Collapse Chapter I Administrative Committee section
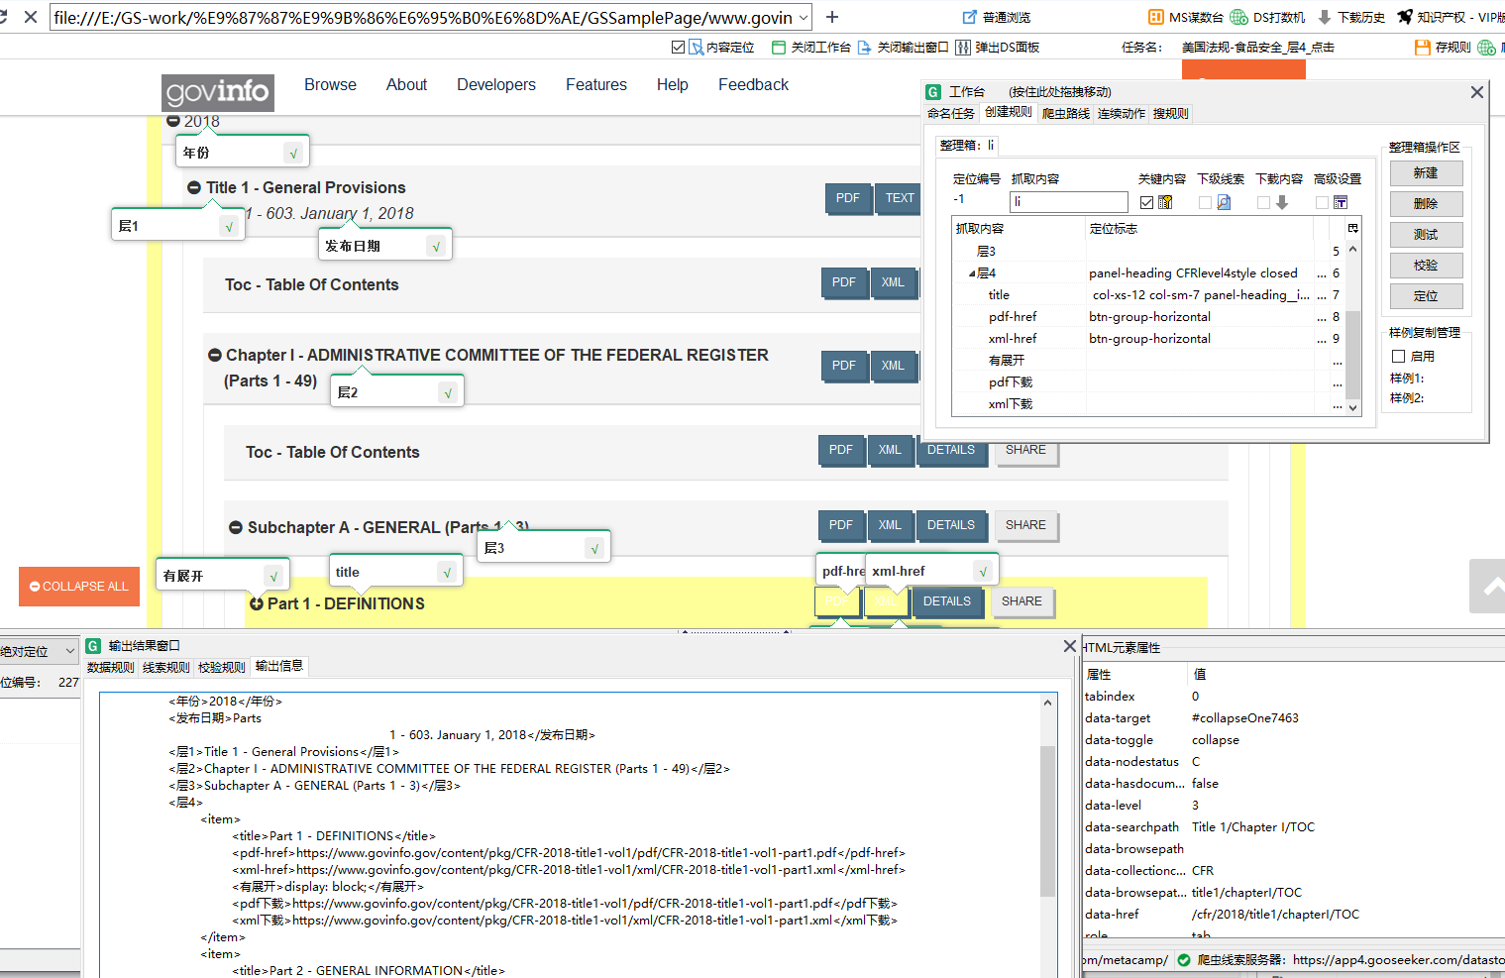The width and height of the screenshot is (1505, 978). click(214, 355)
